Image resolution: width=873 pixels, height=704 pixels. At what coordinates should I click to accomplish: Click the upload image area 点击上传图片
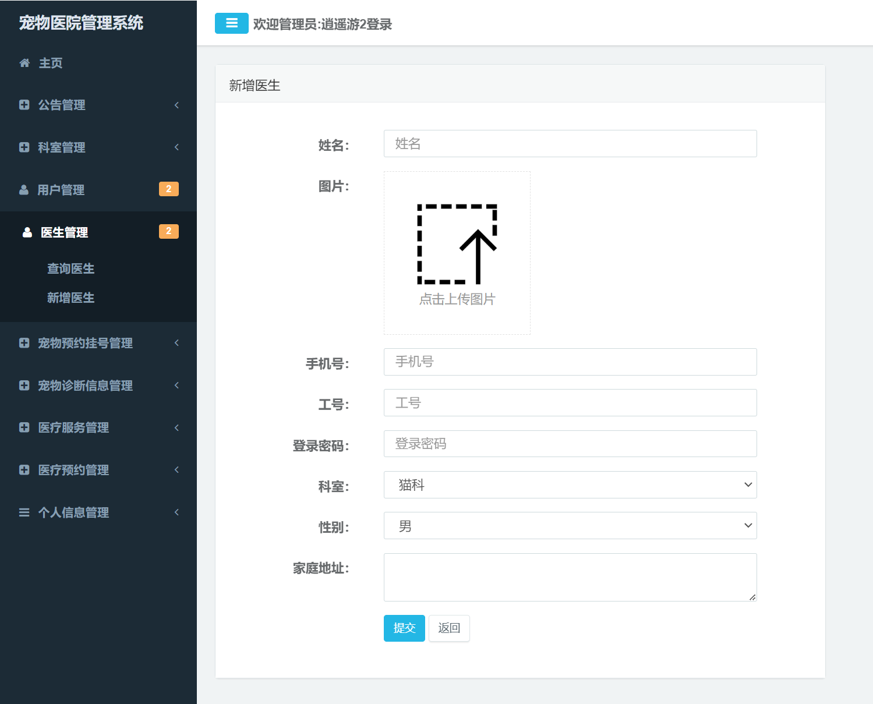[457, 253]
